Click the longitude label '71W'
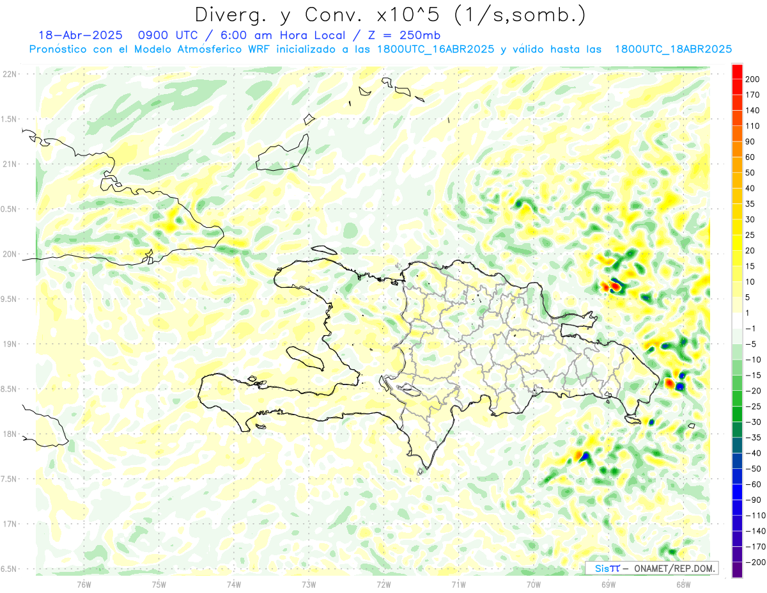The width and height of the screenshot is (767, 593). pyautogui.click(x=458, y=584)
